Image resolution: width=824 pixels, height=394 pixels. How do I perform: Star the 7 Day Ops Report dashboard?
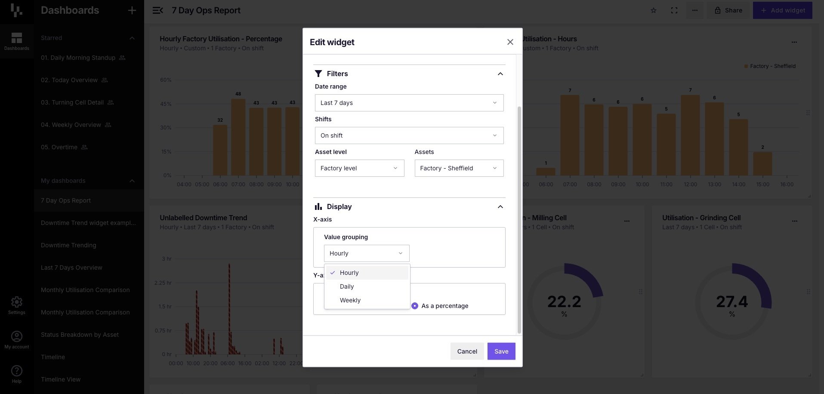point(654,10)
